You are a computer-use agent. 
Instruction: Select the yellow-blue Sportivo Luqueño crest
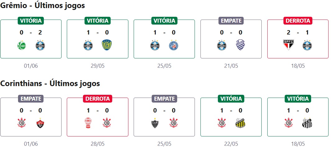[x=107, y=45]
